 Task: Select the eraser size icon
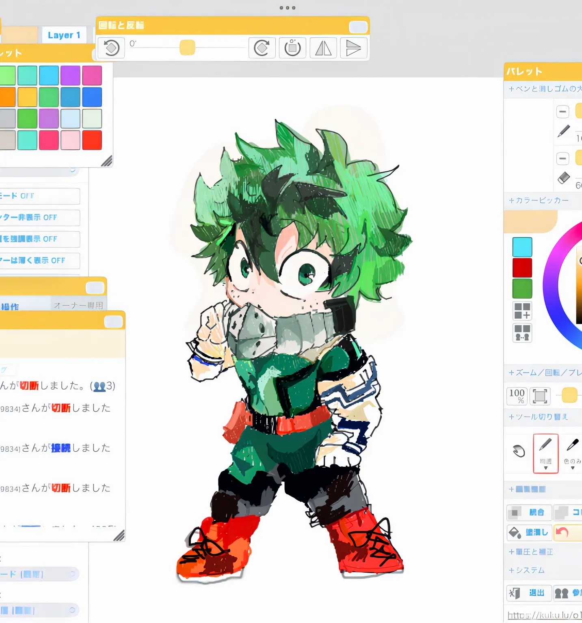pyautogui.click(x=564, y=178)
